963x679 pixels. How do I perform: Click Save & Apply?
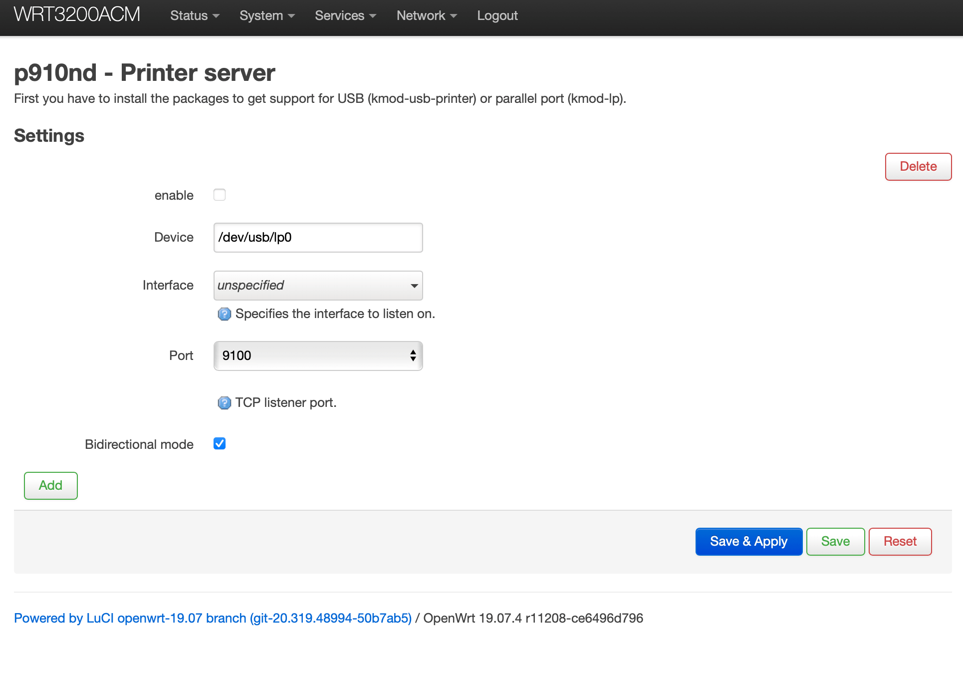click(749, 542)
